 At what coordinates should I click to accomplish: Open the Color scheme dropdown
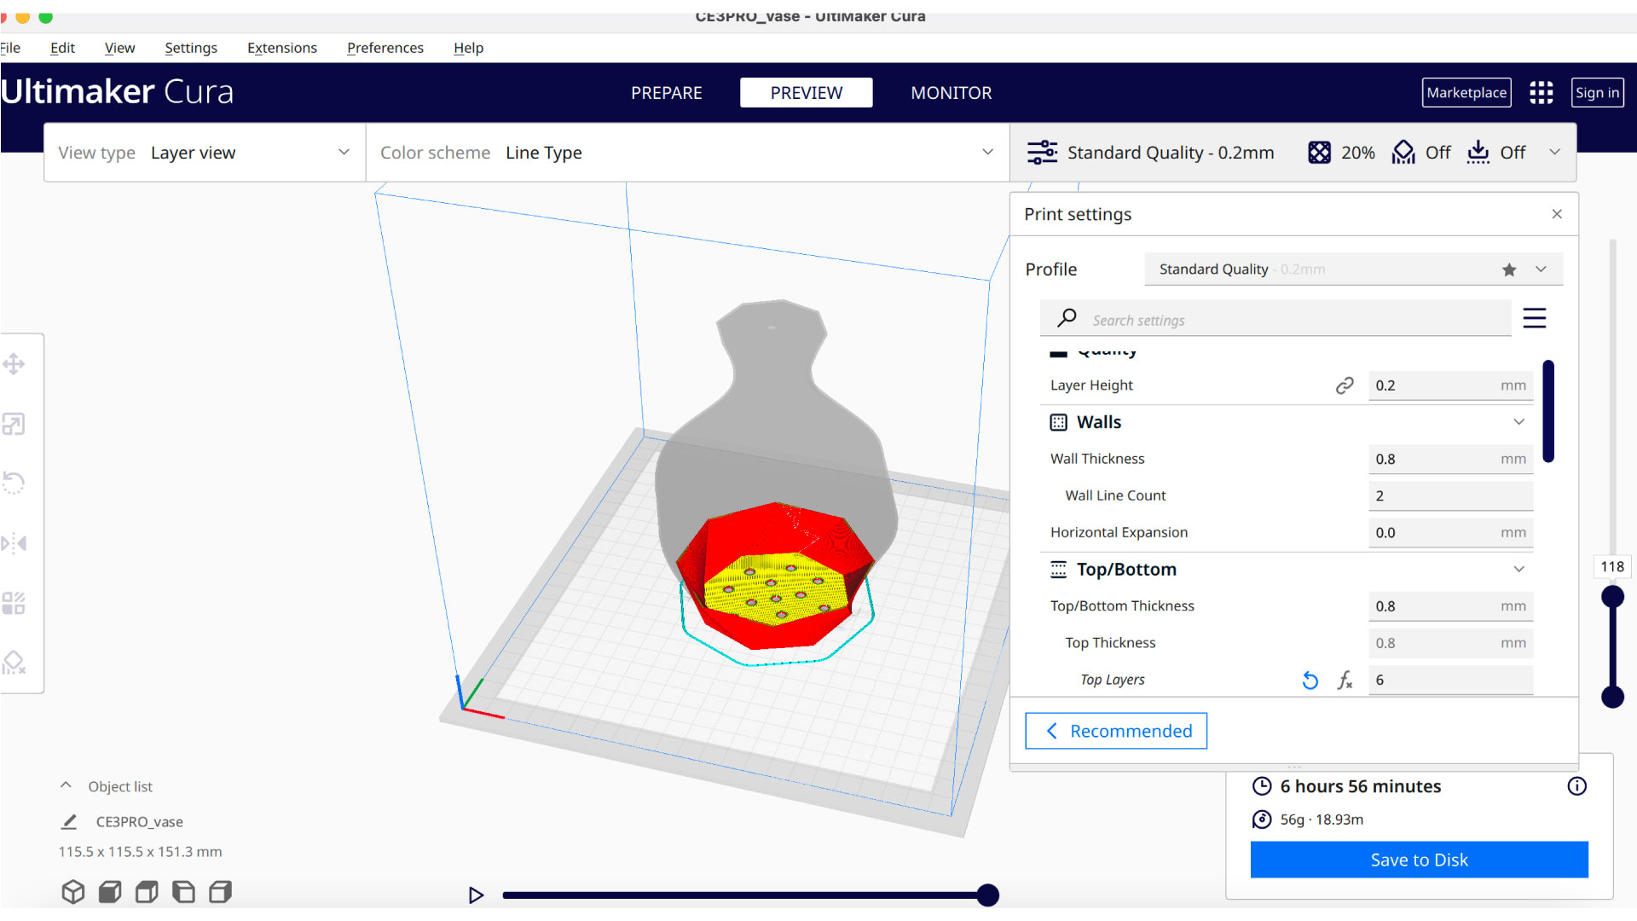[x=687, y=153]
